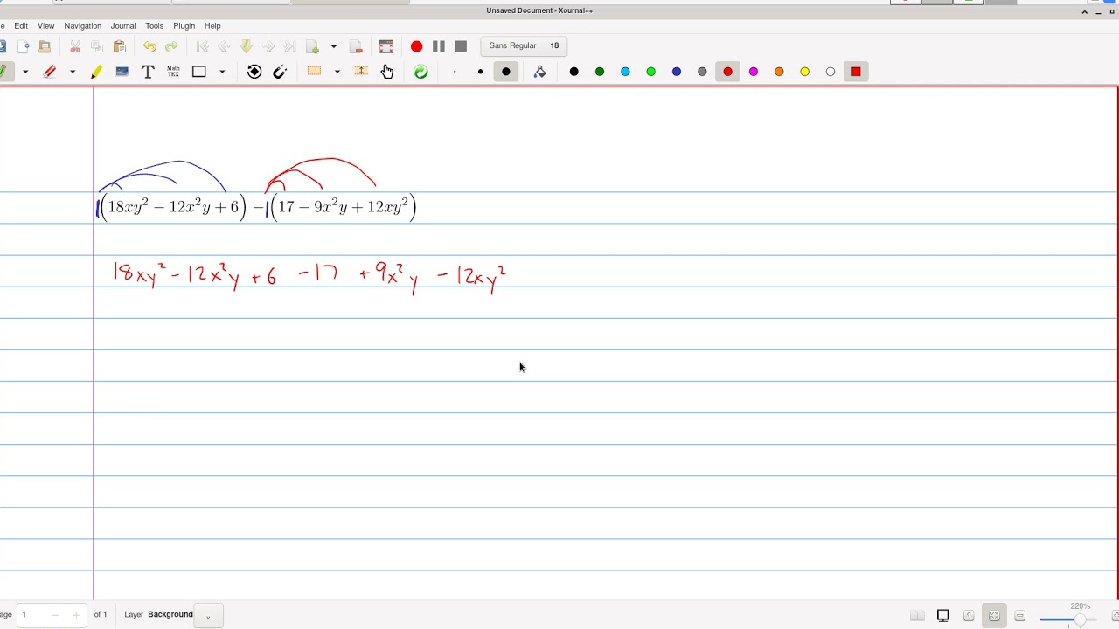Open eraser options dropdown arrow

[x=73, y=72]
